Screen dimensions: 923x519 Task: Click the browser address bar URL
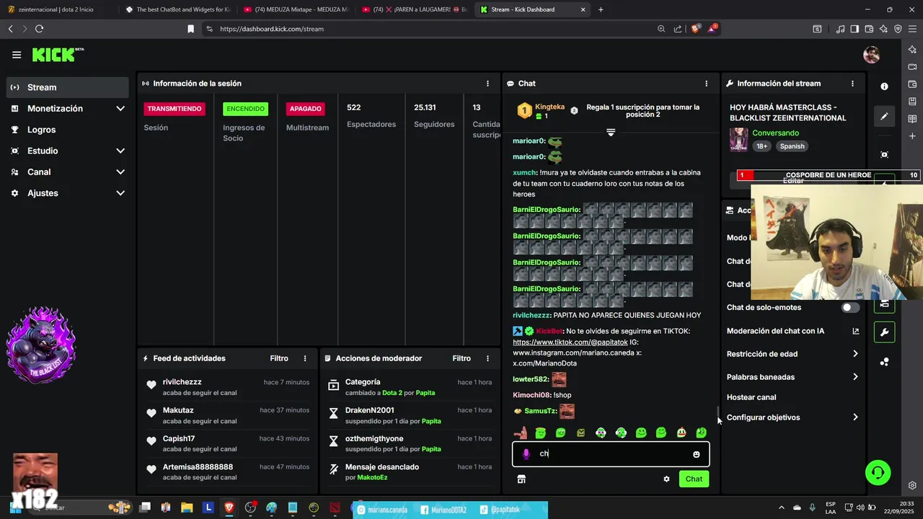pyautogui.click(x=272, y=29)
